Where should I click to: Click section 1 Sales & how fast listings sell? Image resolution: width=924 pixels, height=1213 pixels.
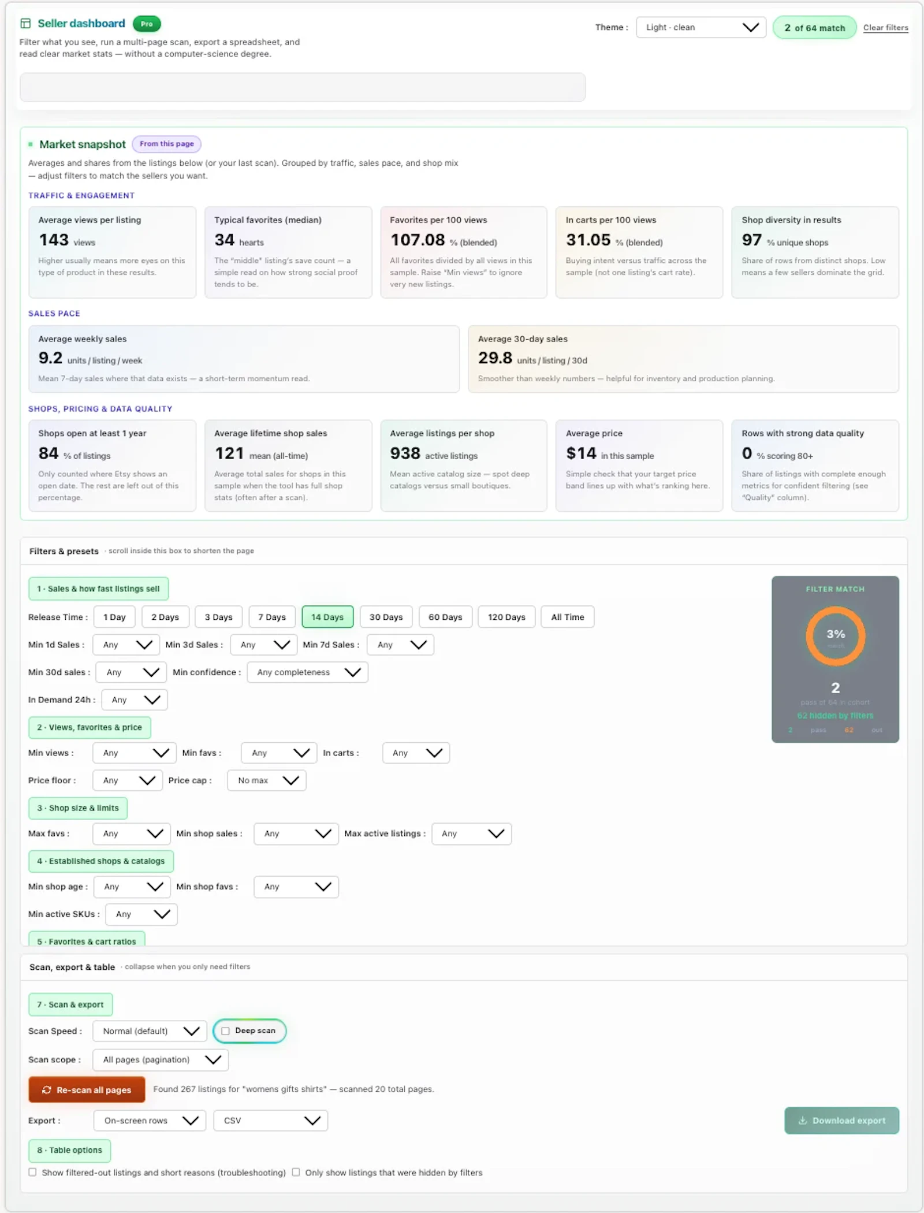[98, 589]
